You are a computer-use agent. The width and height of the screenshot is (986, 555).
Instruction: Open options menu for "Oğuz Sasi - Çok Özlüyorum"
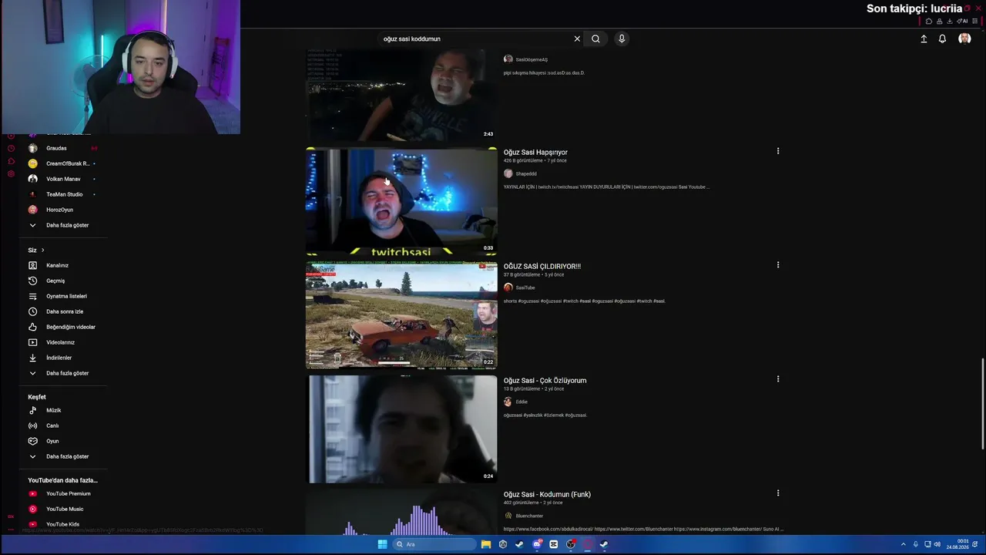pos(778,379)
